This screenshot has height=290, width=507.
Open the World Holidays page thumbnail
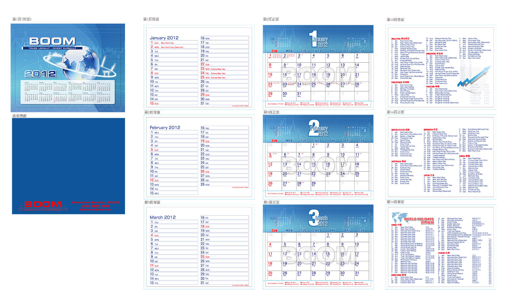[441, 247]
